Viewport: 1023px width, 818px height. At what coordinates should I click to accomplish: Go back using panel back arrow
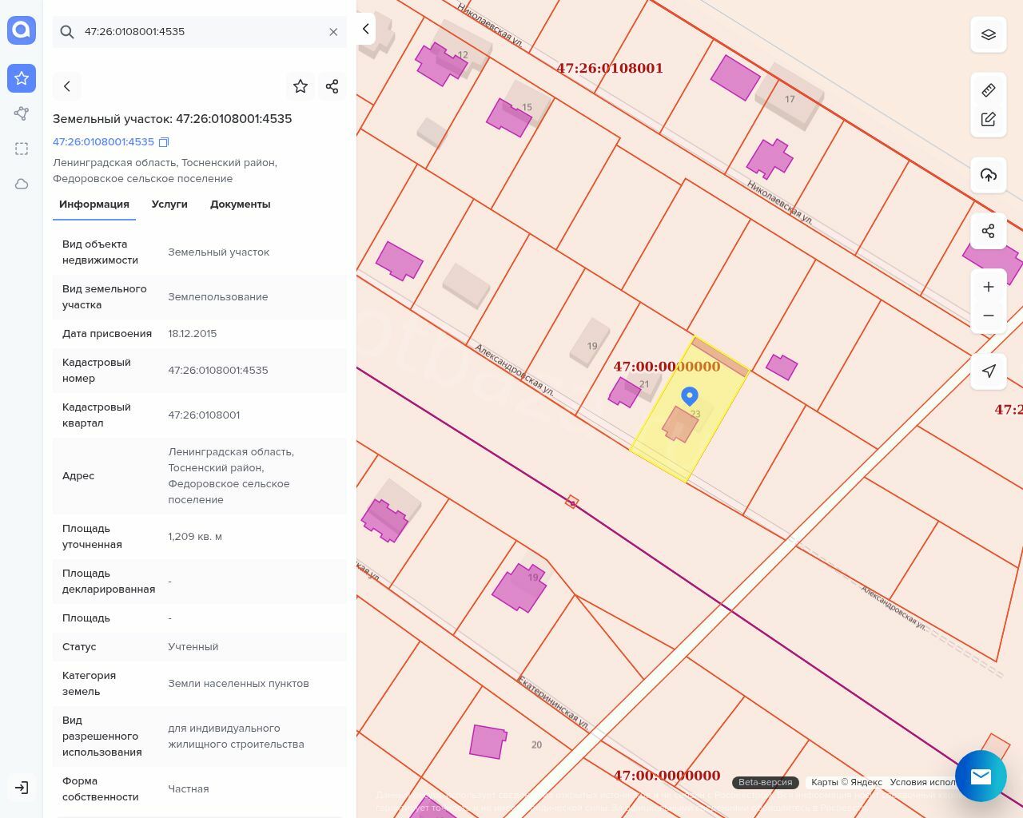pos(67,86)
